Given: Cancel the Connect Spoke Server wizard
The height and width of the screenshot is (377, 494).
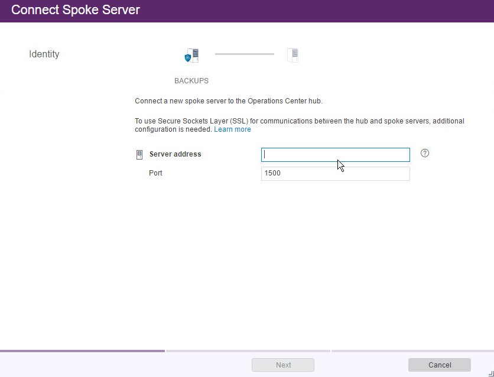Looking at the screenshot, I should [x=439, y=365].
